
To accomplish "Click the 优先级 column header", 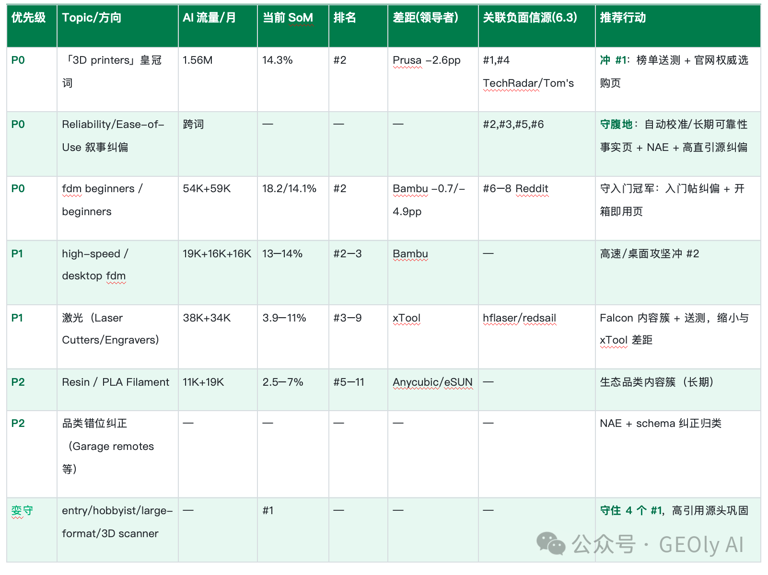I will [32, 26].
